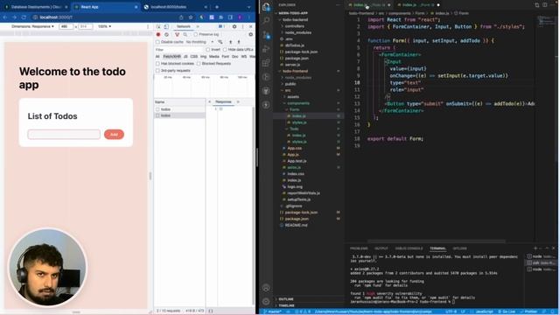This screenshot has width=560, height=315.
Task: Select the Response tab in request details
Action: [223, 101]
